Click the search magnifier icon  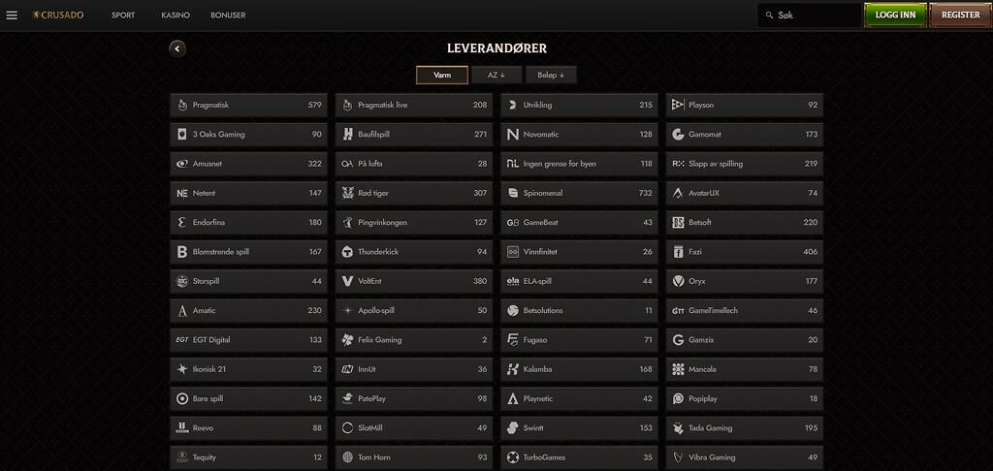(769, 16)
